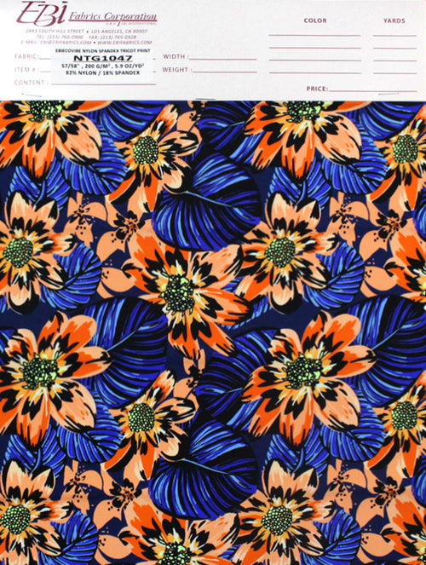
Task: Click the "2843 South Hill Street" address line
Action: click(86, 32)
